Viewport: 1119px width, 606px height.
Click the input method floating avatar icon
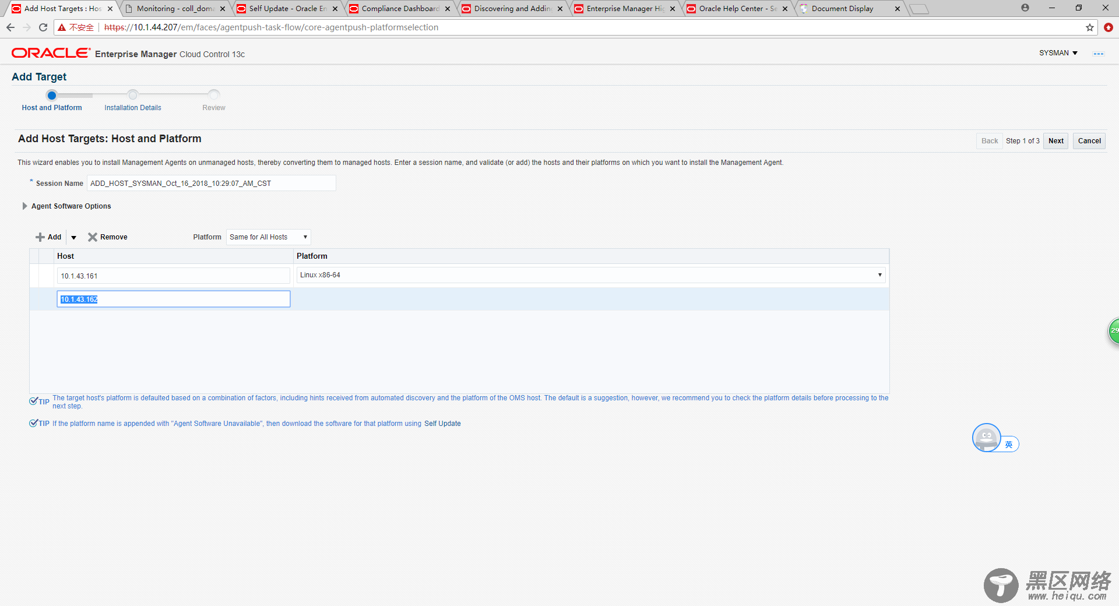[987, 438]
